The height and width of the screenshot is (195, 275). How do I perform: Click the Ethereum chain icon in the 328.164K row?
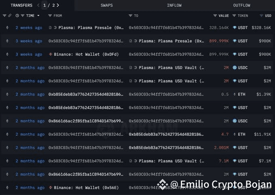[7, 28]
